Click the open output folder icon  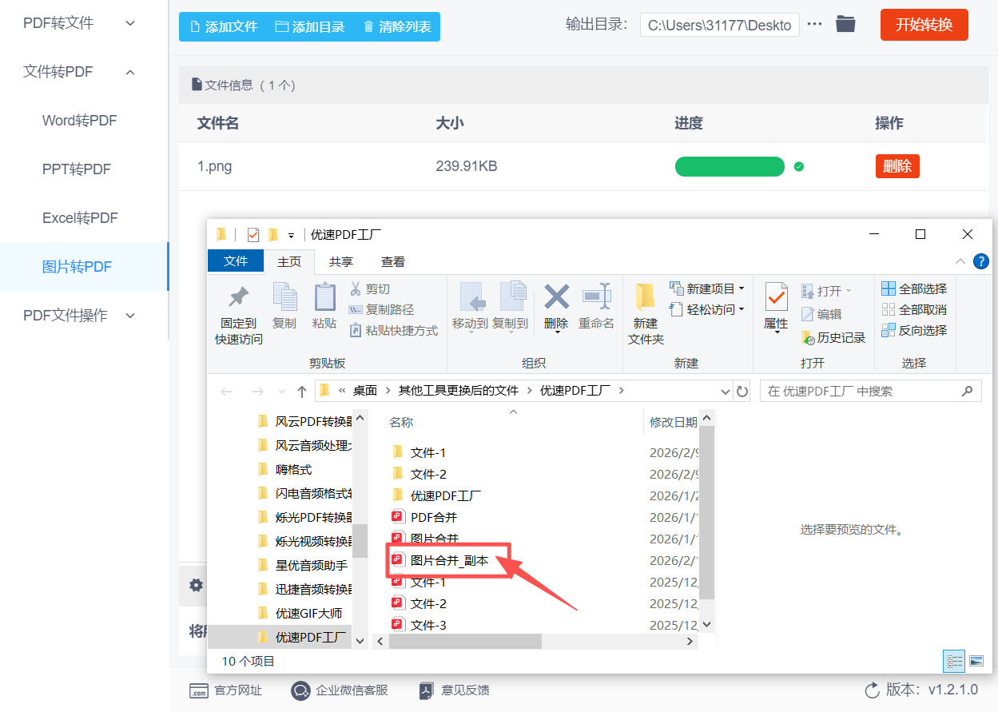pos(845,25)
